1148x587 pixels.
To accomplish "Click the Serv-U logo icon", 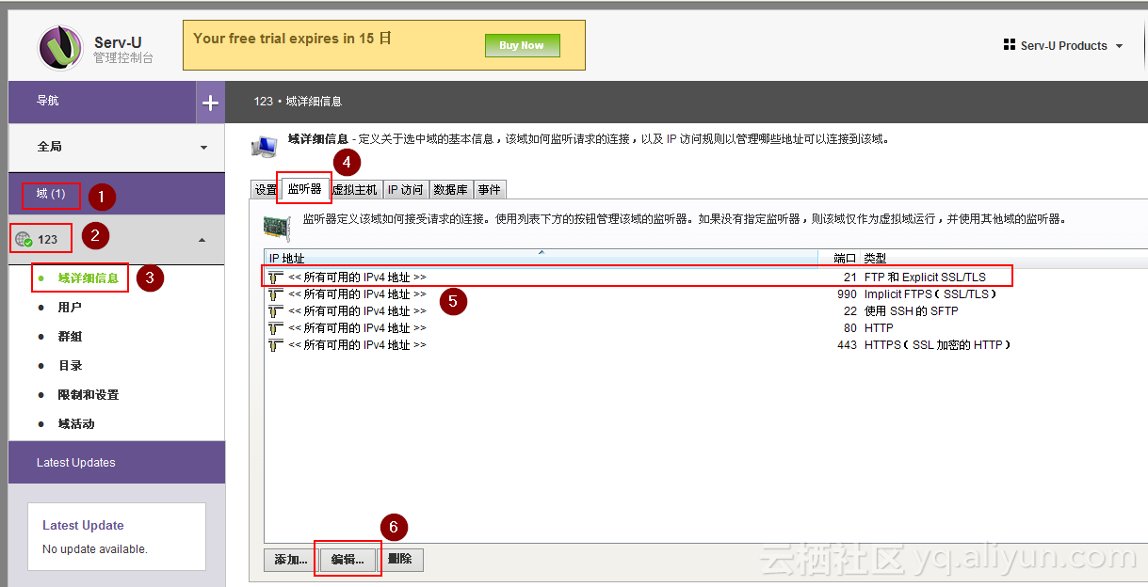I will pos(59,47).
